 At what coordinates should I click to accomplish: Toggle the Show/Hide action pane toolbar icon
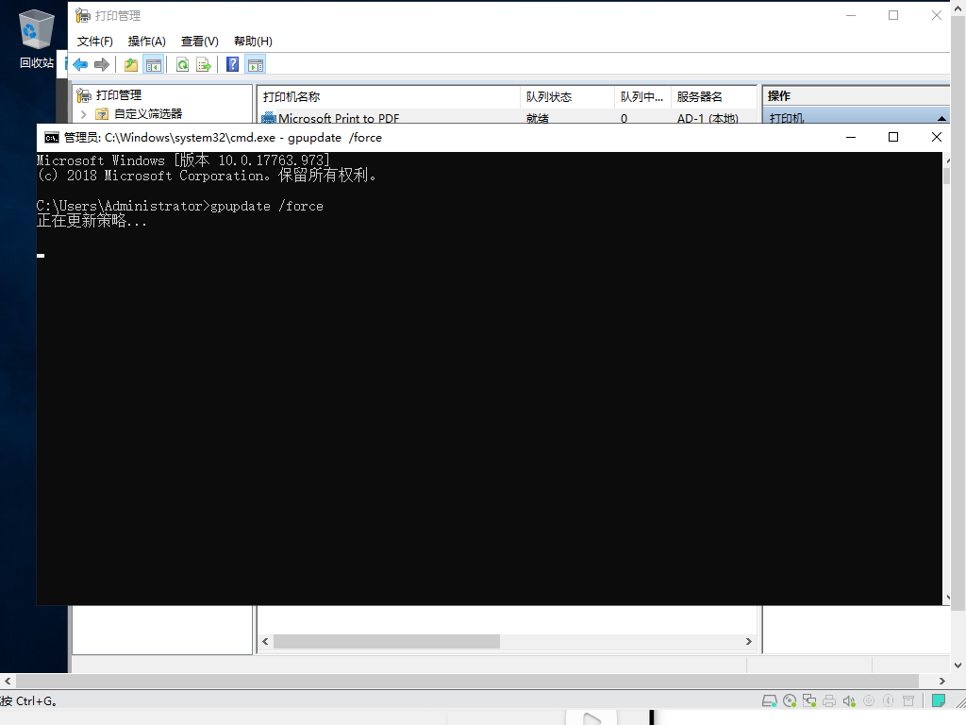(255, 65)
